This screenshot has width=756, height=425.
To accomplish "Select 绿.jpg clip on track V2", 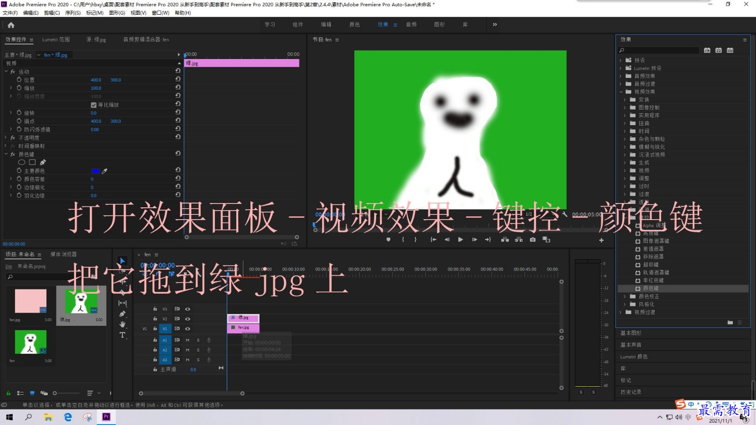I will (243, 318).
